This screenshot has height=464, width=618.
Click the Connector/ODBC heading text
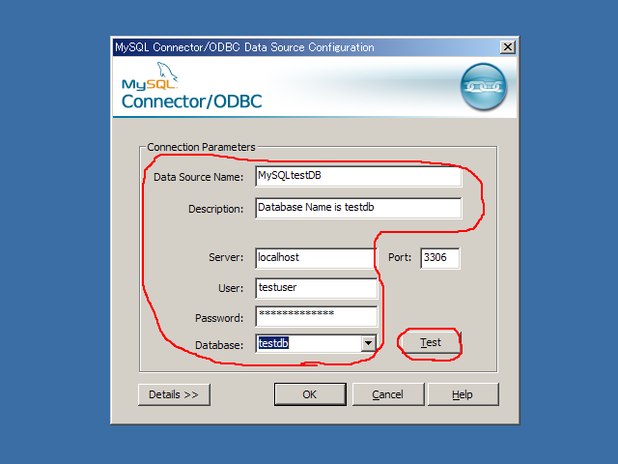(x=191, y=101)
